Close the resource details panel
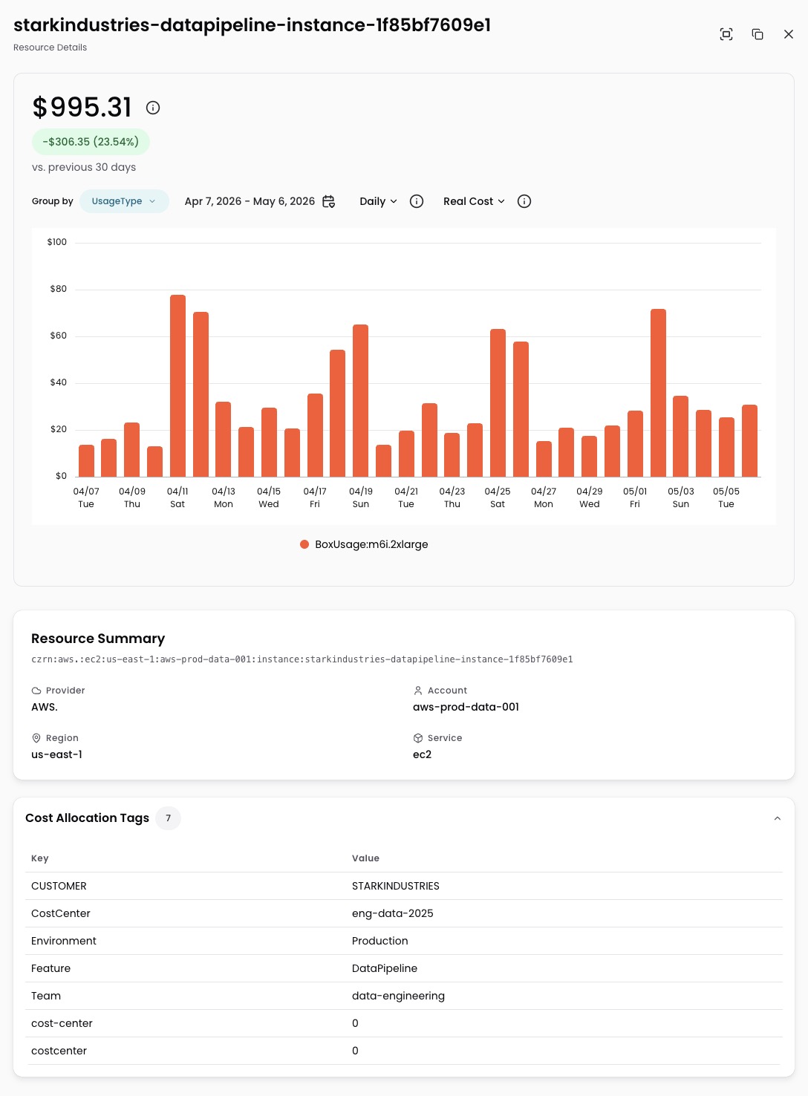The width and height of the screenshot is (808, 1096). [x=789, y=34]
